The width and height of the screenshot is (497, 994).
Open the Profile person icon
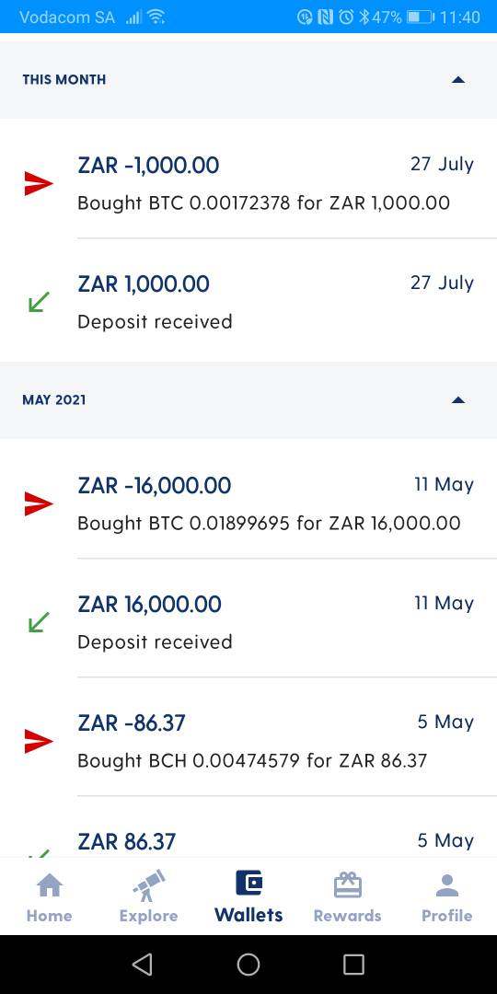(447, 885)
